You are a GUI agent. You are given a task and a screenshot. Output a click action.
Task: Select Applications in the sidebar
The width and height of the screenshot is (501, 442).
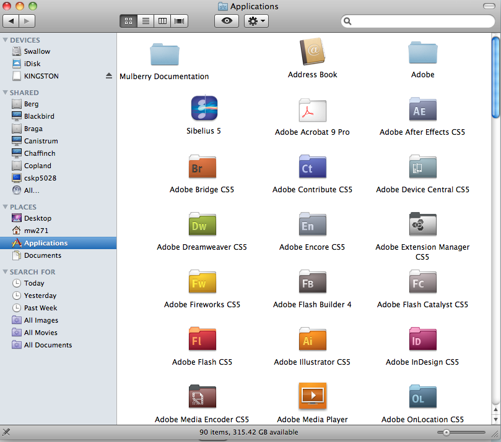58,243
